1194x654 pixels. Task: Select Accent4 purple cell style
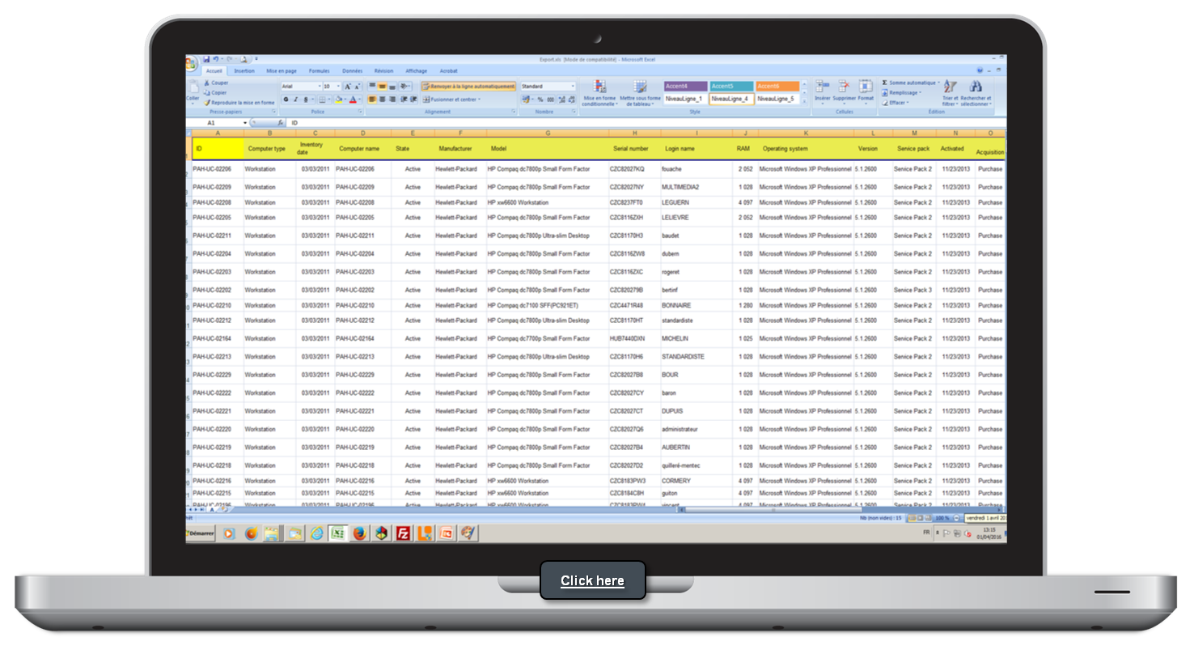[x=686, y=87]
